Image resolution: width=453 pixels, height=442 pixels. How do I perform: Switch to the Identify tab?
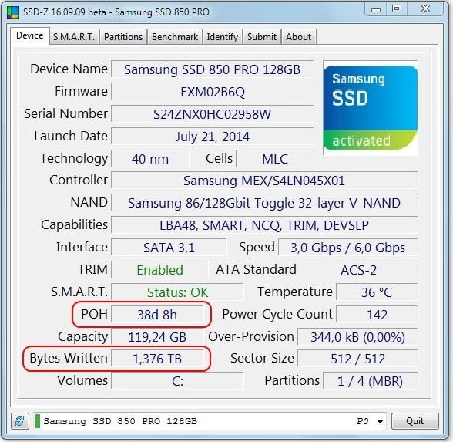(x=223, y=37)
